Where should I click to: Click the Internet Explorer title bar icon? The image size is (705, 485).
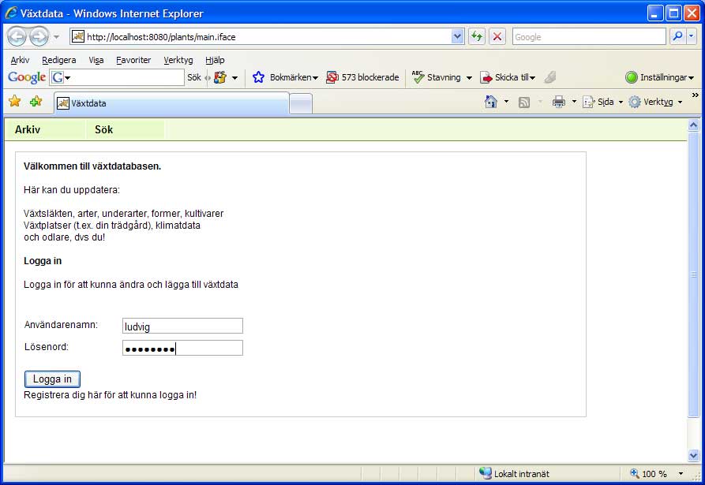pyautogui.click(x=11, y=13)
